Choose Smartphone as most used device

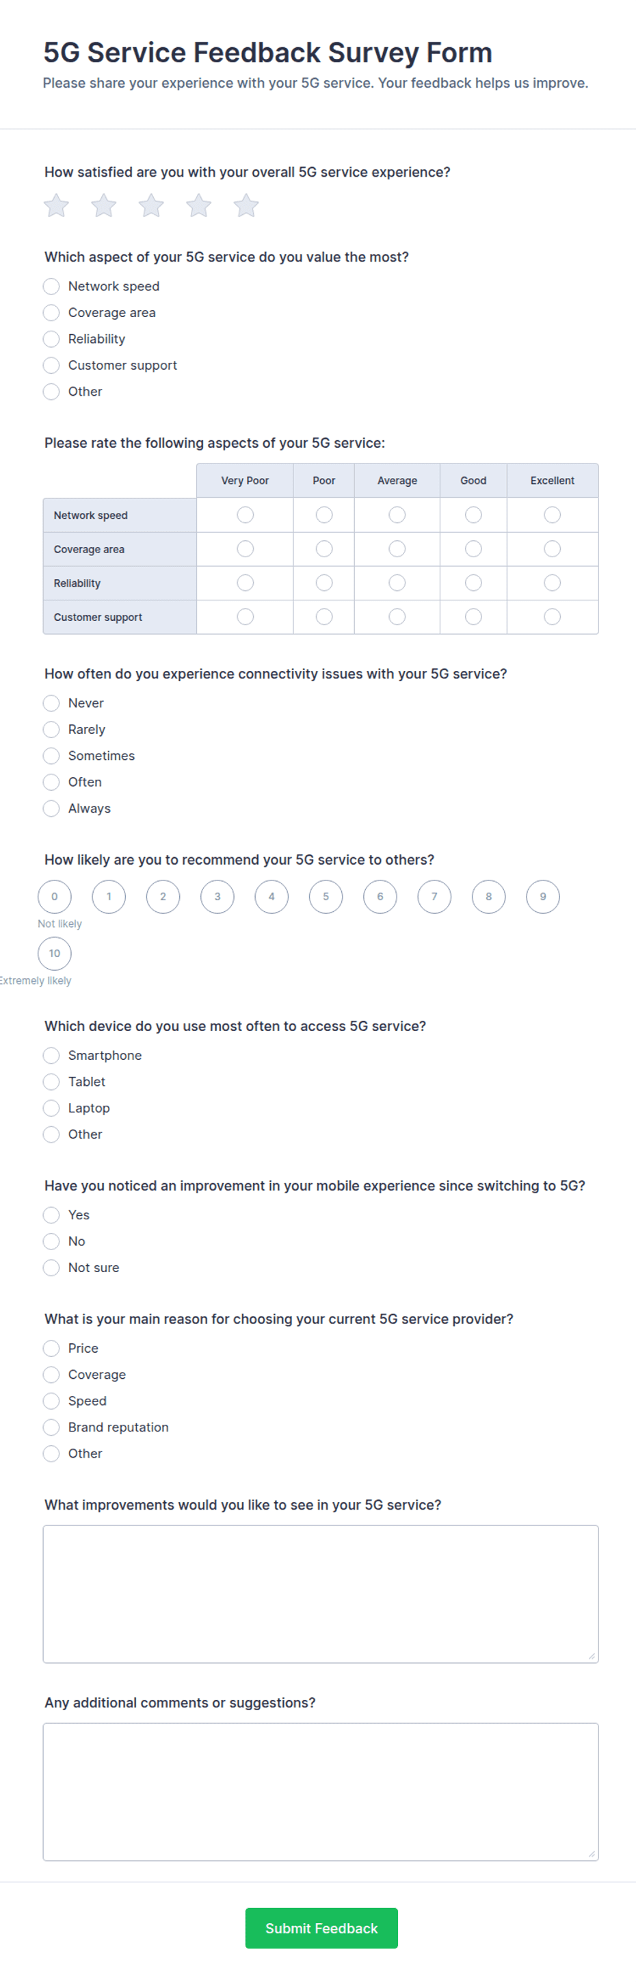51,1056
